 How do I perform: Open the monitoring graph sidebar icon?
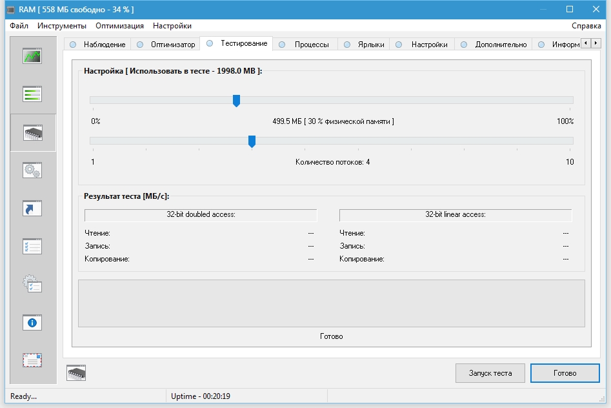[x=32, y=56]
